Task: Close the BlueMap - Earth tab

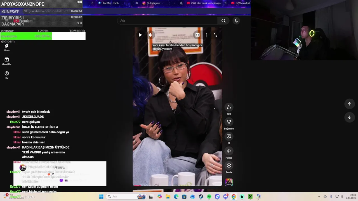Action: point(137,3)
